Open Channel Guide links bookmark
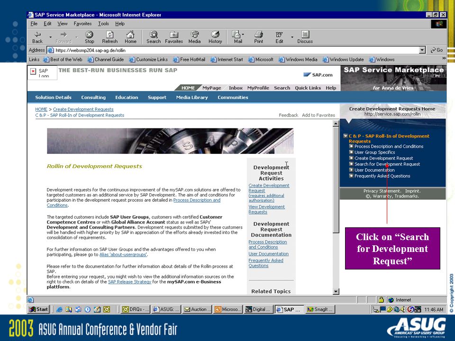 (106, 60)
